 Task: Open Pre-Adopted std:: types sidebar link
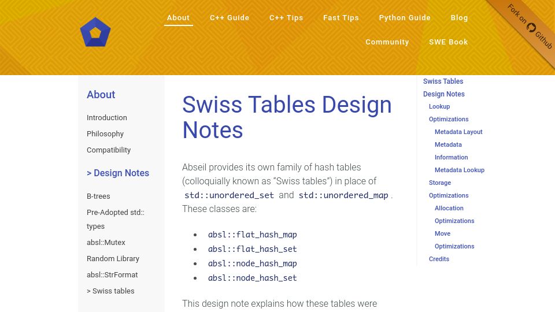[x=116, y=220]
